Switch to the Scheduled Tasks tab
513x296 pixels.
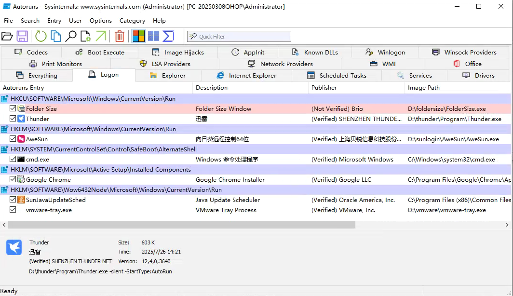[x=337, y=76]
